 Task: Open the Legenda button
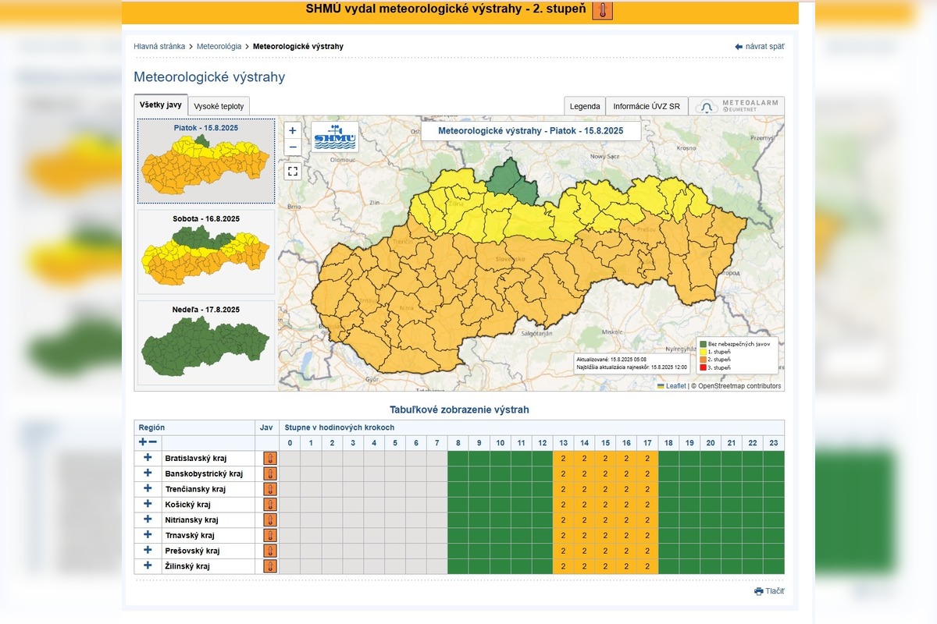(x=585, y=107)
